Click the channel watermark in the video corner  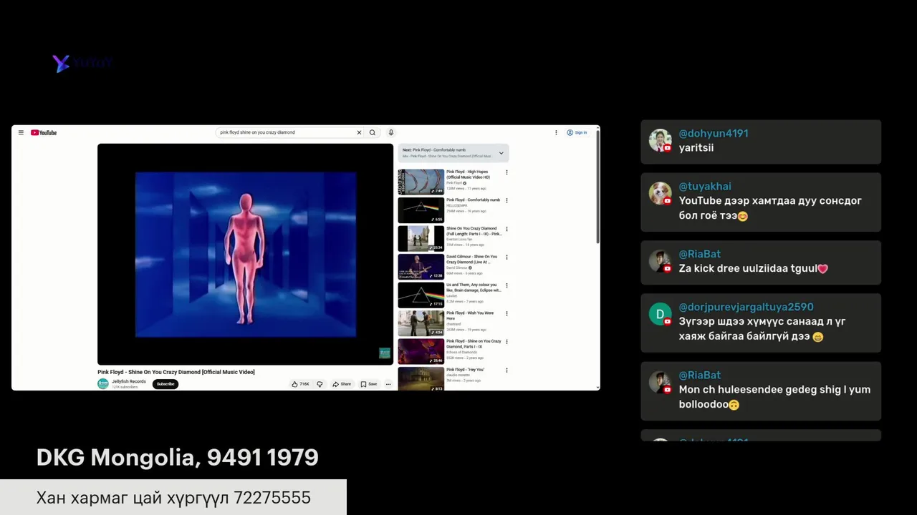(385, 353)
